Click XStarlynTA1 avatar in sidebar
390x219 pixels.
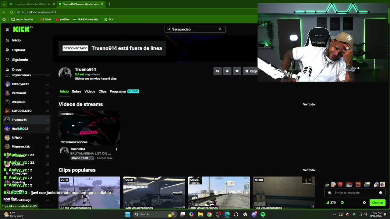click(x=7, y=84)
